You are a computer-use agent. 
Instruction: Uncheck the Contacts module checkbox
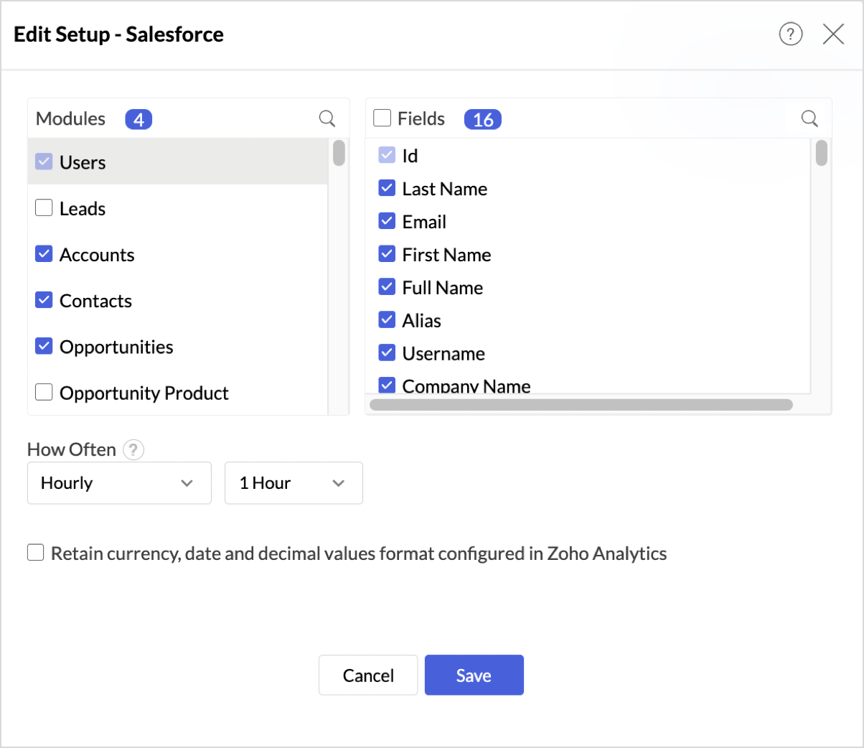click(44, 299)
